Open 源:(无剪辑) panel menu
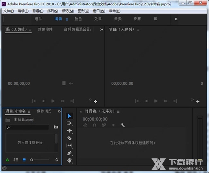Screen dimensions: 209x173 pyautogui.click(x=30, y=30)
